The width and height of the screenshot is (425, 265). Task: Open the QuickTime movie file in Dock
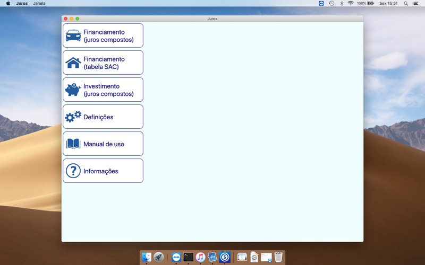[x=254, y=257]
